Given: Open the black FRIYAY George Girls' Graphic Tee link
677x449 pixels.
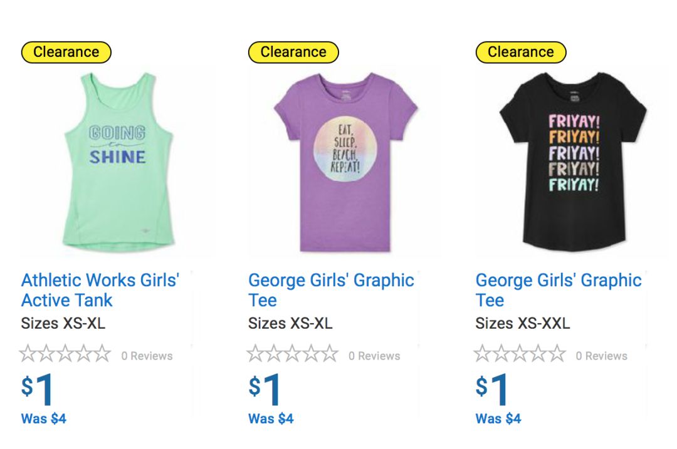Looking at the screenshot, I should point(558,290).
